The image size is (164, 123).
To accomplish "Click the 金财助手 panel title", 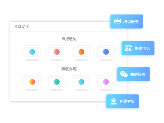I will (x=22, y=27).
